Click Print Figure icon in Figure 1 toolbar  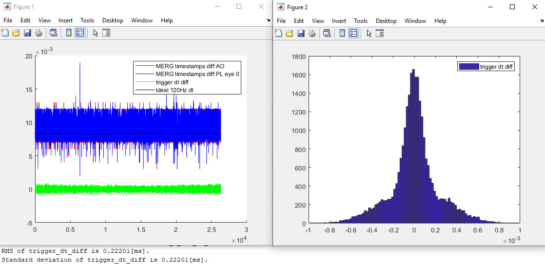pos(39,33)
